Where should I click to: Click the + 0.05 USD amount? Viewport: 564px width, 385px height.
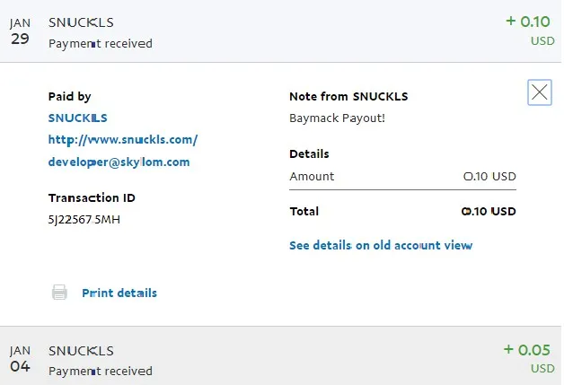[529, 358]
